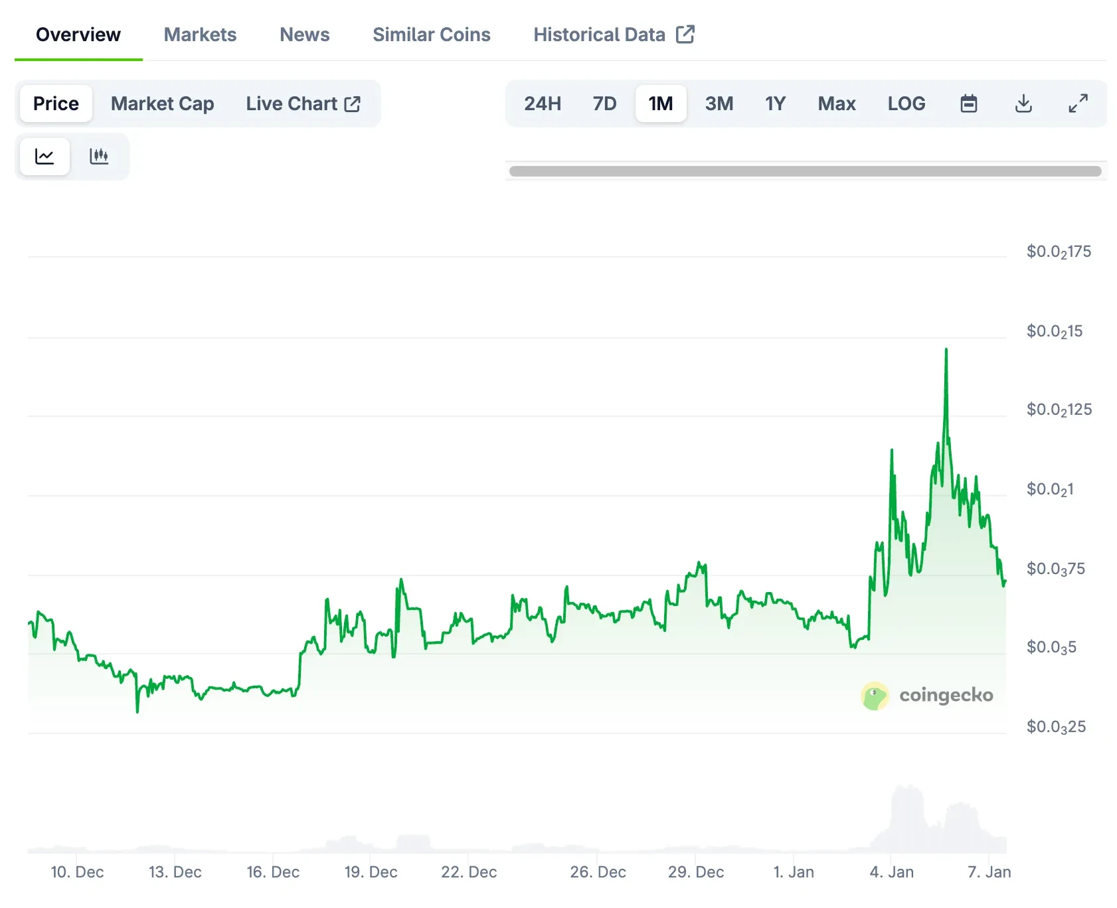1117x908 pixels.
Task: Go to the News tab
Action: pyautogui.click(x=304, y=35)
